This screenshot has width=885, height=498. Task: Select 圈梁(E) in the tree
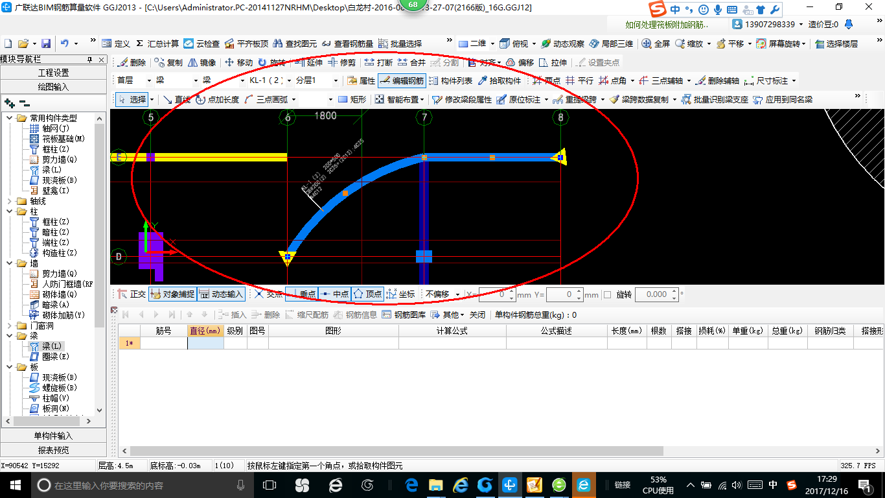[49, 357]
